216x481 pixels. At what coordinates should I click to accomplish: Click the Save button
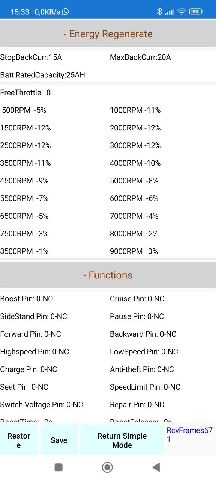point(59,440)
